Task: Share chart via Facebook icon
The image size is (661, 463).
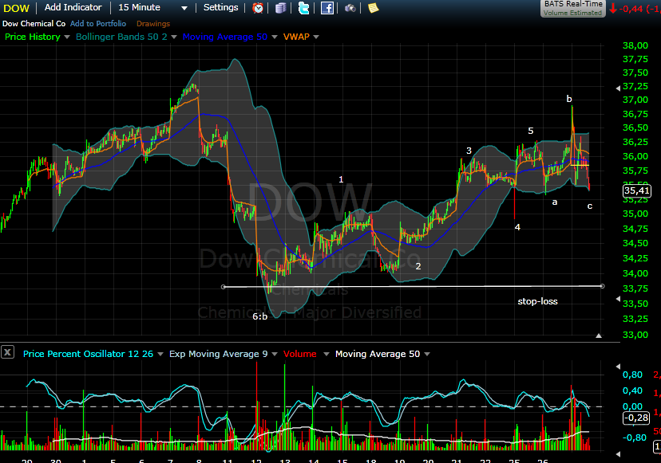Action: tap(327, 8)
